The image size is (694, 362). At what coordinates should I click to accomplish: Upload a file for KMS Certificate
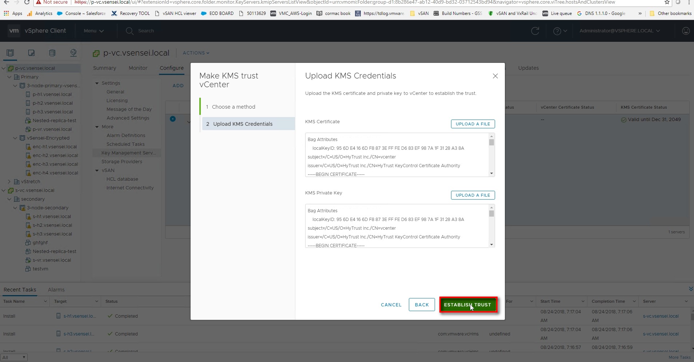(x=472, y=124)
